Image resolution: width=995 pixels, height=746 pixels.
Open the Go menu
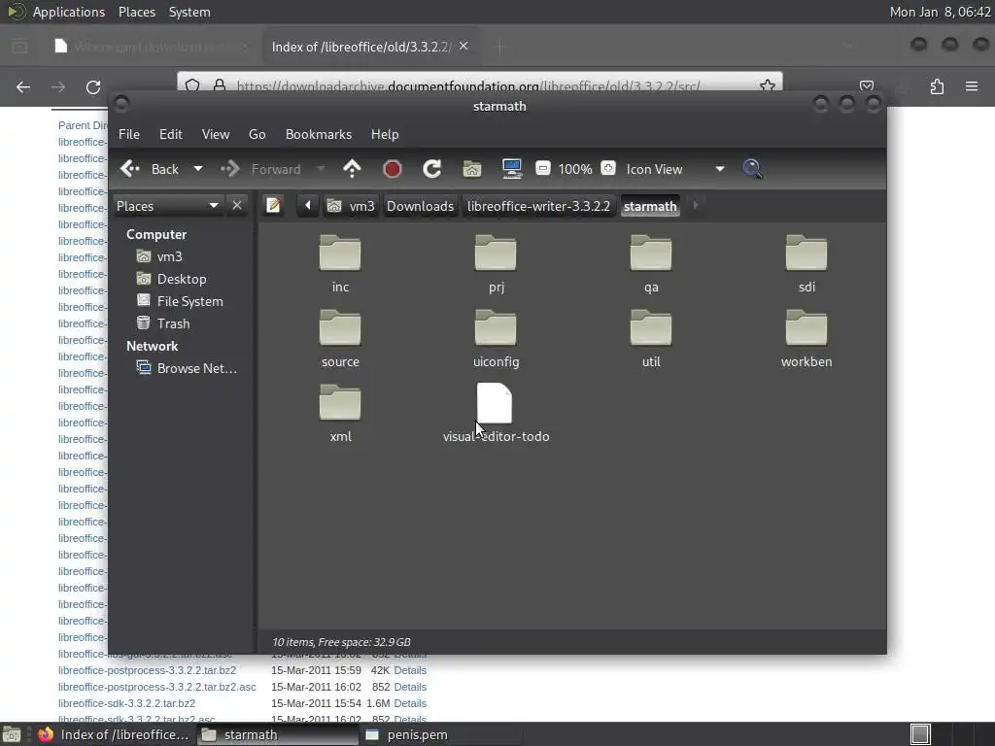257,134
